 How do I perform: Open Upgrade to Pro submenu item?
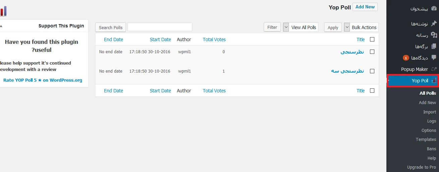pyautogui.click(x=422, y=167)
